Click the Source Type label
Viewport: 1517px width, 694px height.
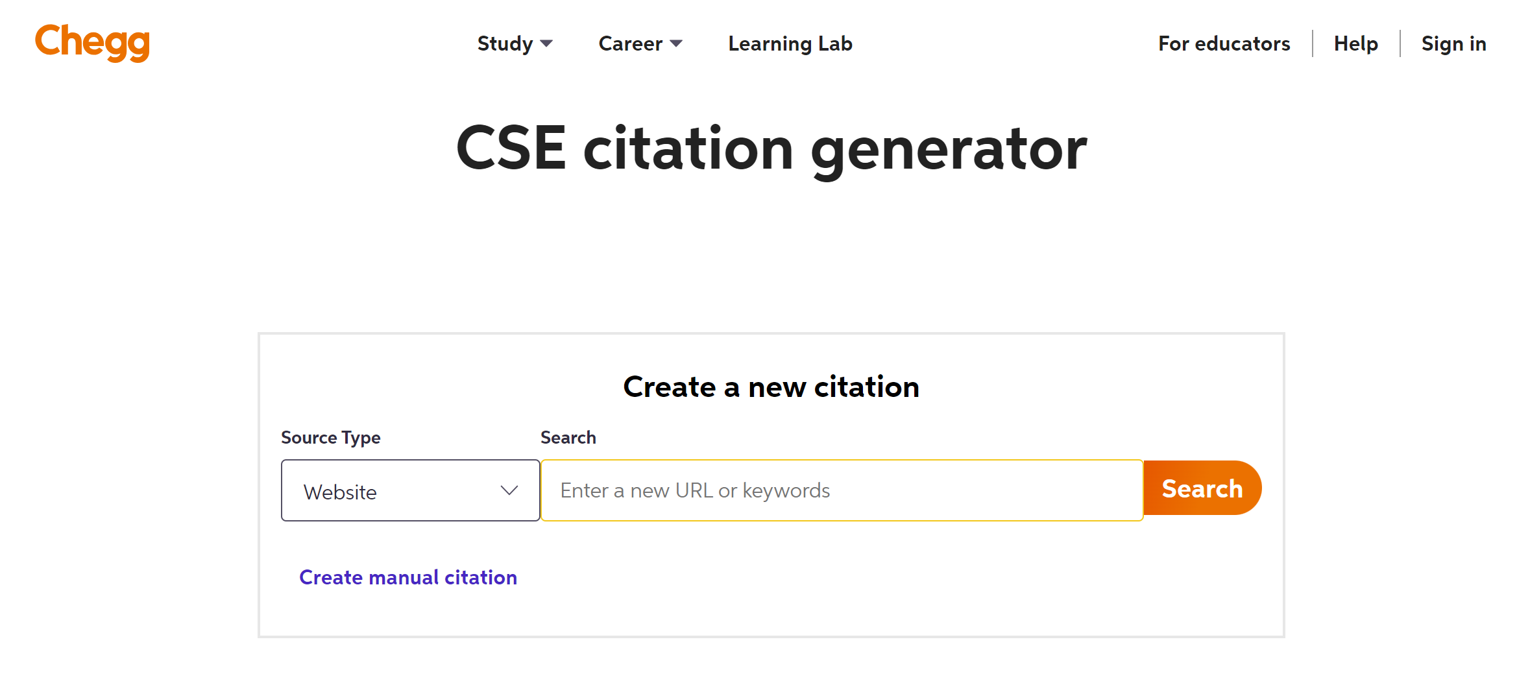[x=330, y=437]
